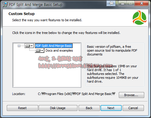Viewport: 151px width, 118px height.
Task: Click the installer icon in title bar
Action: [5, 5]
